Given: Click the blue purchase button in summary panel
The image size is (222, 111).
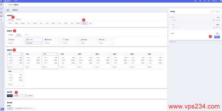Looking at the screenshot, I should (216, 37).
